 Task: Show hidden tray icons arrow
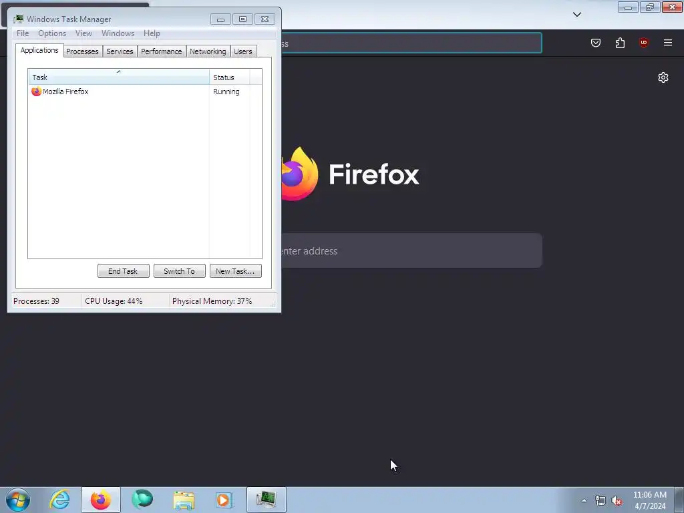pyautogui.click(x=584, y=500)
